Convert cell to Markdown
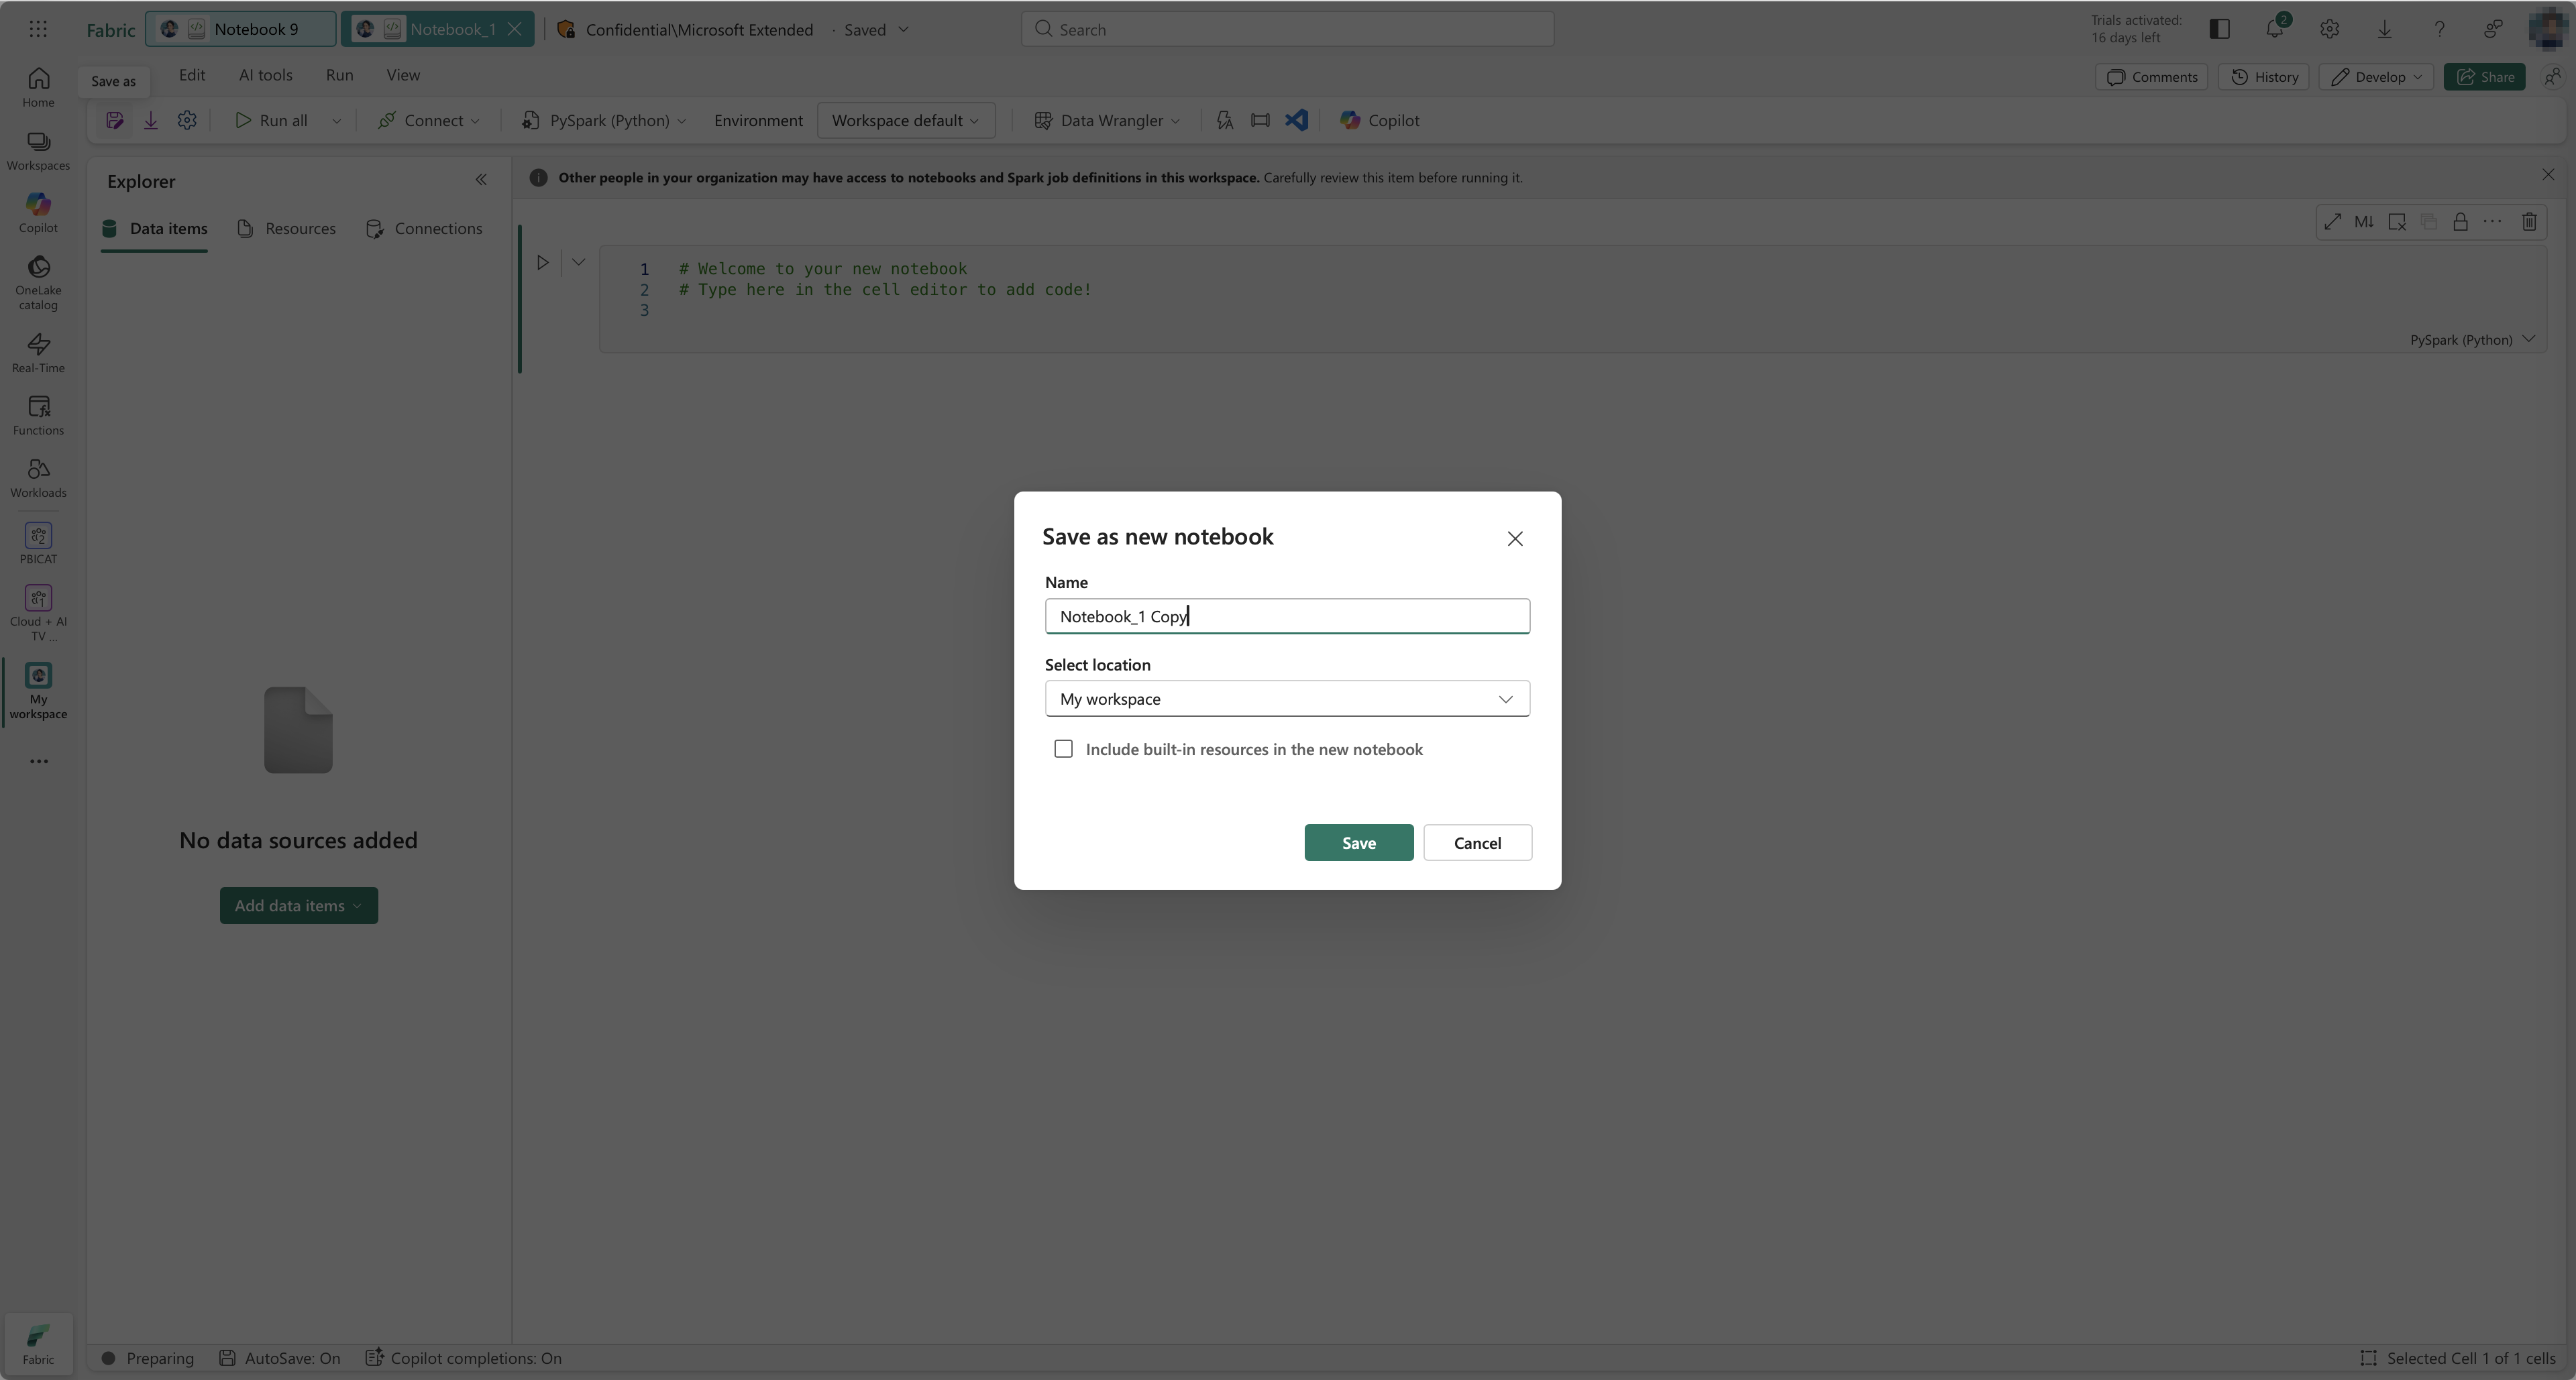The width and height of the screenshot is (2576, 1380). [x=2364, y=222]
